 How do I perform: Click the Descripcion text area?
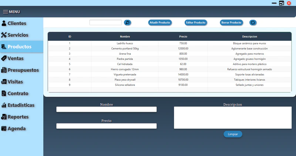(x=233, y=118)
